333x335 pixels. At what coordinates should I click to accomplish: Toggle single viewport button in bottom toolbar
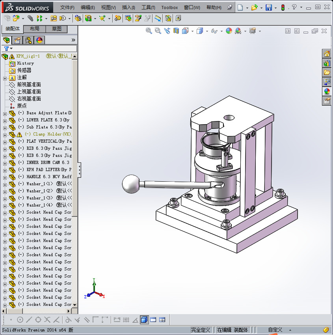(x=153, y=320)
